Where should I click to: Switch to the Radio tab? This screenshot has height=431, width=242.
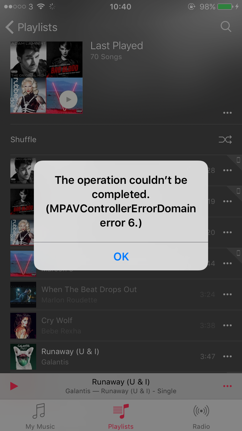[201, 416]
